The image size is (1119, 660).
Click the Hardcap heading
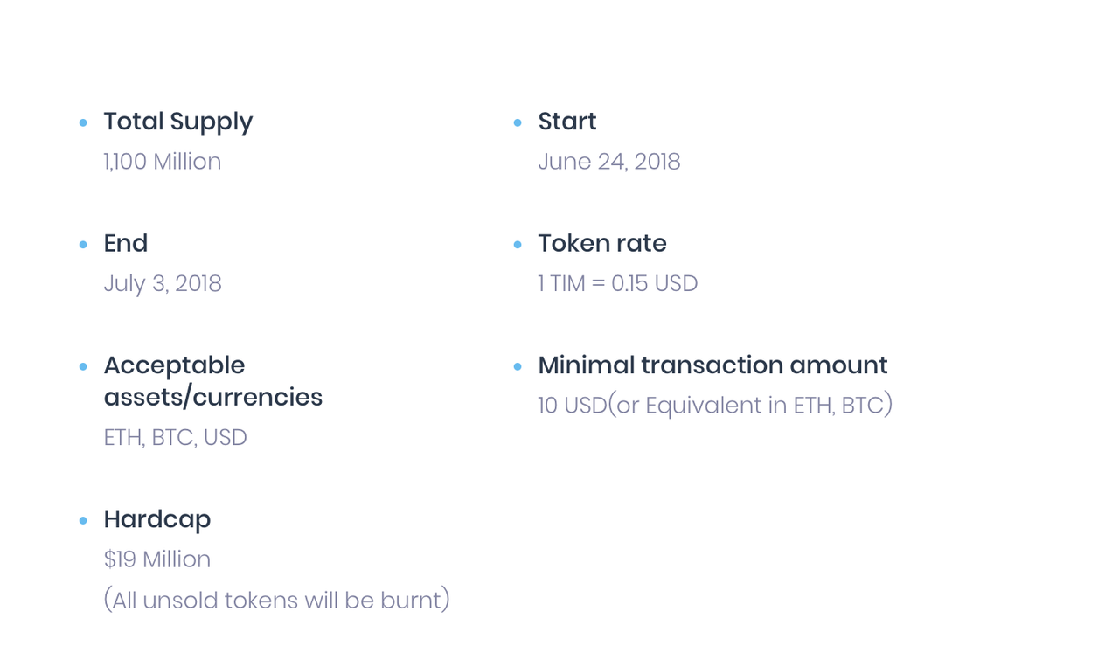[x=157, y=519]
